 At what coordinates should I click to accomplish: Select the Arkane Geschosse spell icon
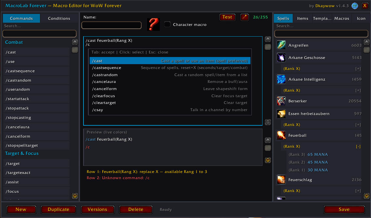pyautogui.click(x=281, y=58)
